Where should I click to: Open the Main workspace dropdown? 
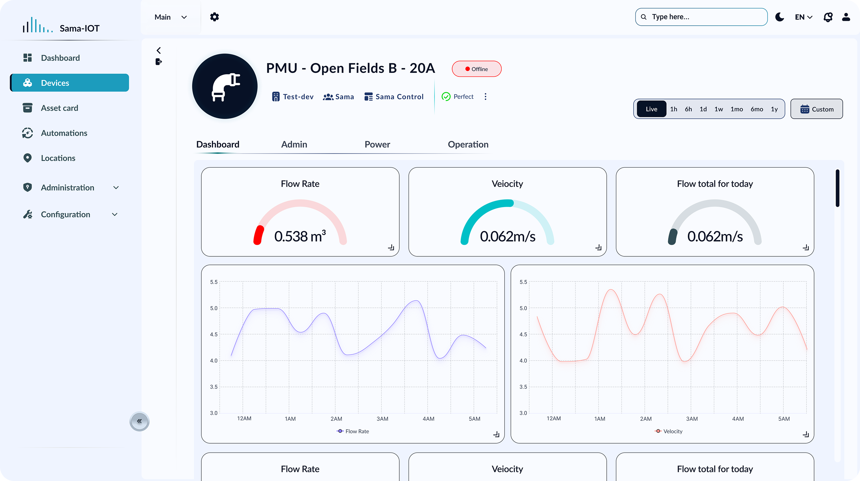(x=171, y=17)
